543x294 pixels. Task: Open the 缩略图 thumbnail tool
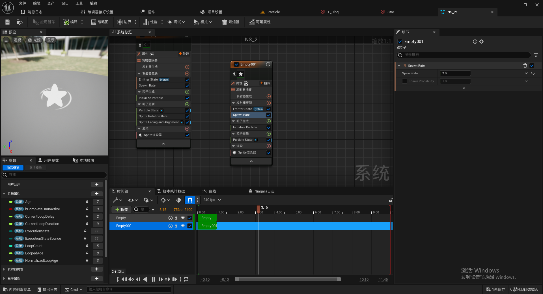point(100,22)
